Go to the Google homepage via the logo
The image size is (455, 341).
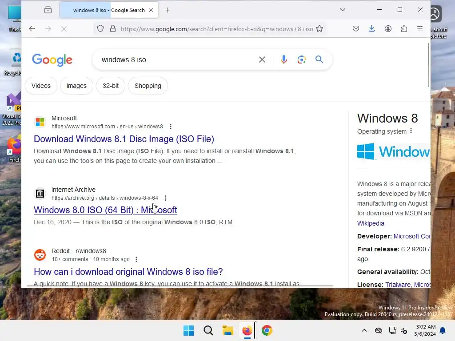coord(52,60)
